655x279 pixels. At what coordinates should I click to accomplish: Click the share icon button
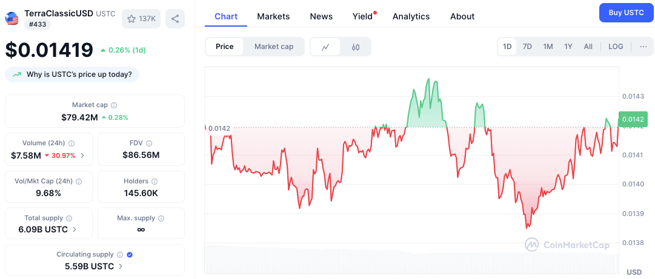pos(175,19)
